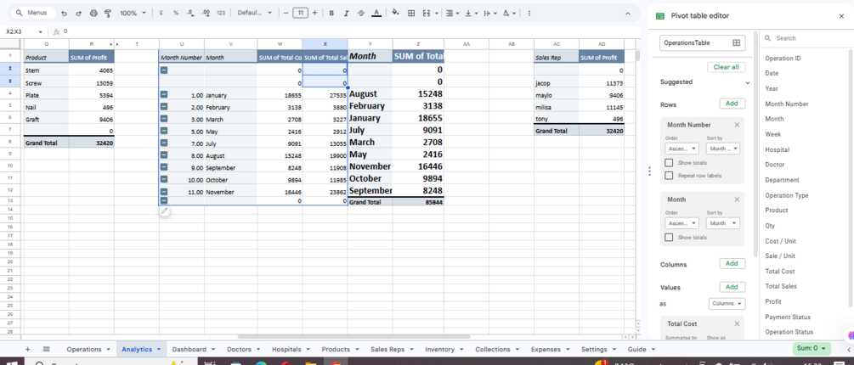Add a Values field
Viewport: 854px width, 365px height.
point(732,287)
